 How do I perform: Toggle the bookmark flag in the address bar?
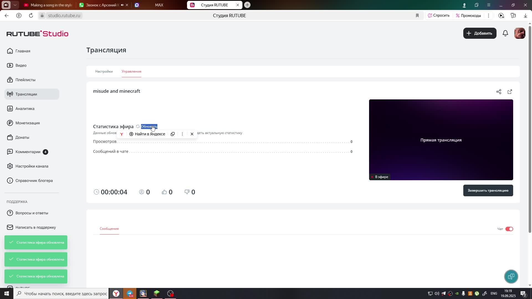417,16
